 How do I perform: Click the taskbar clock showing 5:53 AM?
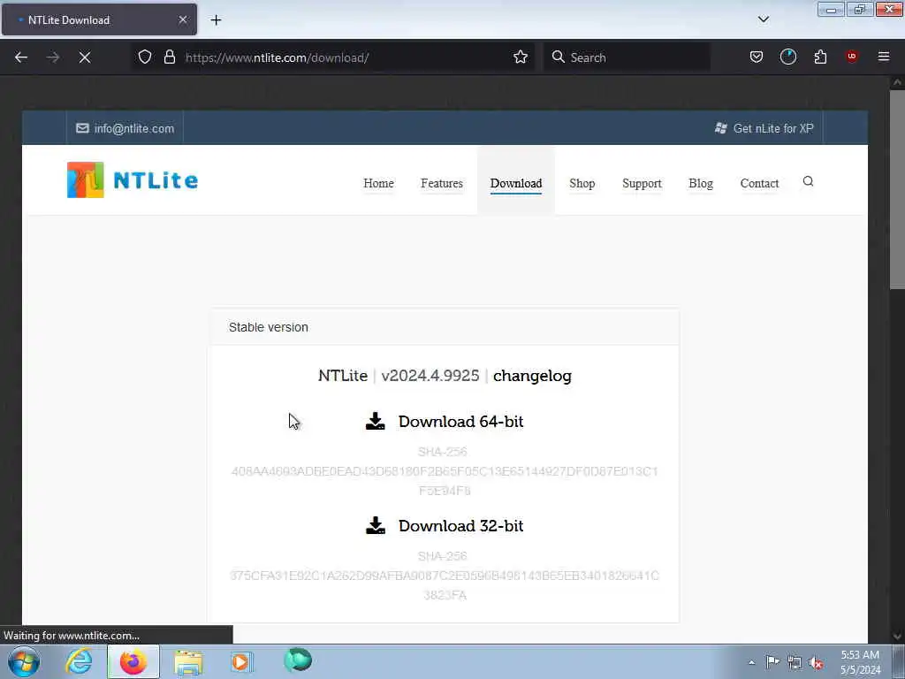click(x=860, y=662)
